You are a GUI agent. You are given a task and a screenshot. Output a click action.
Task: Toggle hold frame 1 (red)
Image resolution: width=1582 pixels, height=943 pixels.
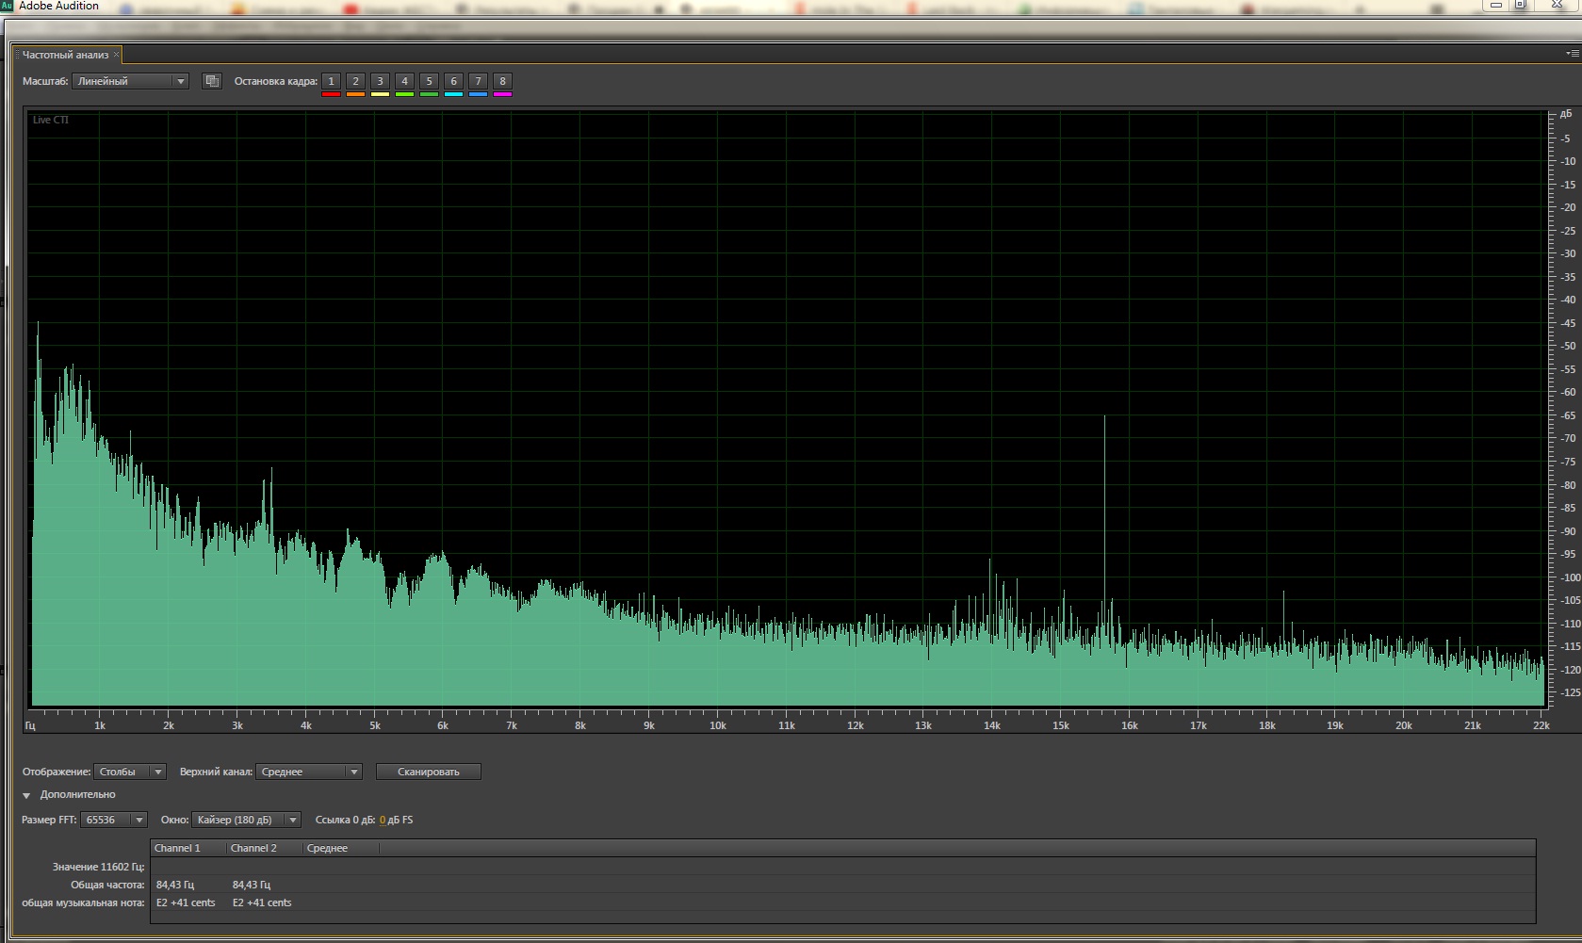coord(331,81)
